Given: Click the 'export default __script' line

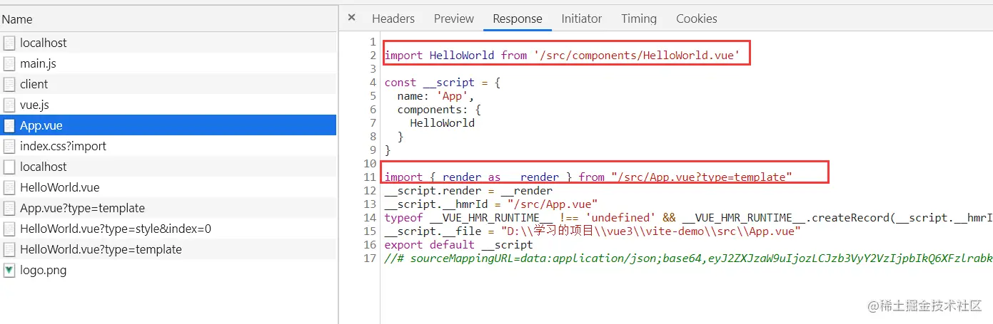Looking at the screenshot, I should click(x=458, y=244).
